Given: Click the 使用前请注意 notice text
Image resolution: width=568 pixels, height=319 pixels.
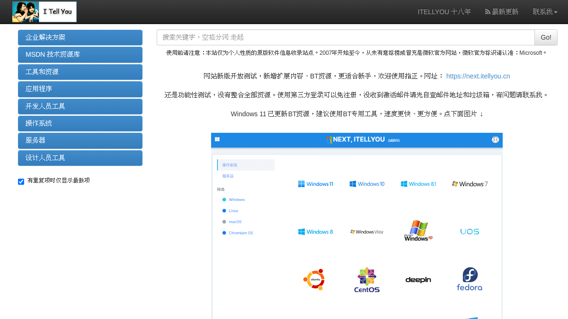Looking at the screenshot, I should [357, 53].
